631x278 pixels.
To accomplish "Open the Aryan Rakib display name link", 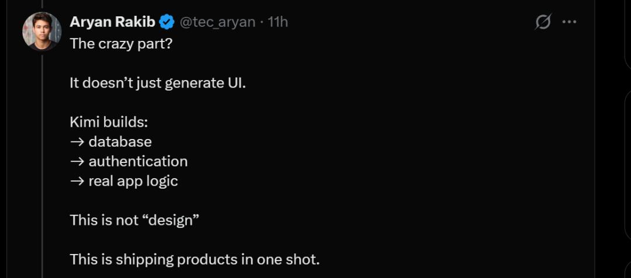I will click(x=113, y=22).
